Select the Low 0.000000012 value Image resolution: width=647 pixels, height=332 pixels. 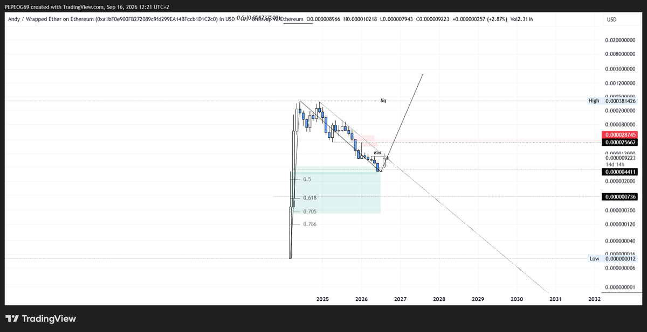pyautogui.click(x=620, y=259)
